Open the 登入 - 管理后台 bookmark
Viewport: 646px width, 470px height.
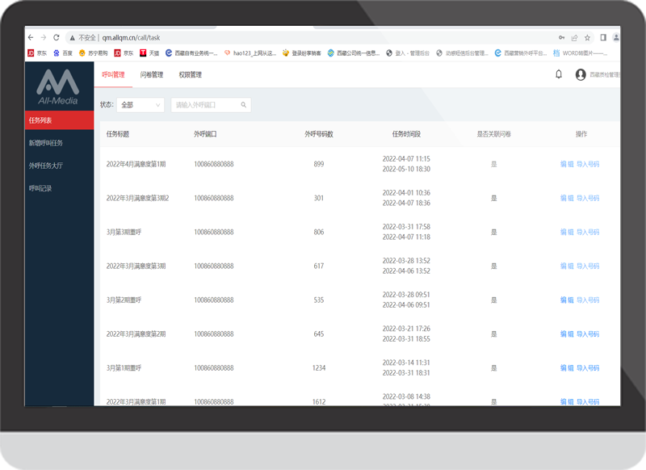tap(408, 53)
